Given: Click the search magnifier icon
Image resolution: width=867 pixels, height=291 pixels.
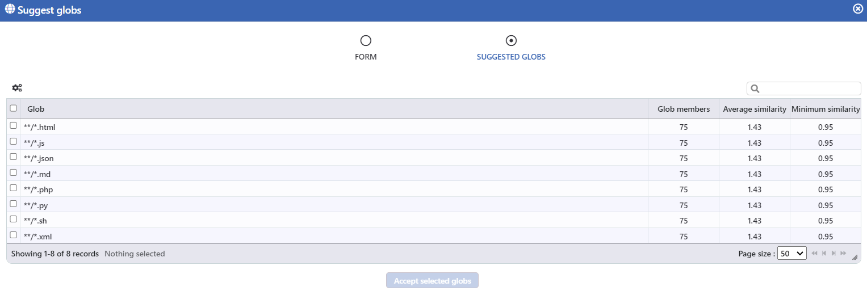Looking at the screenshot, I should tap(755, 88).
